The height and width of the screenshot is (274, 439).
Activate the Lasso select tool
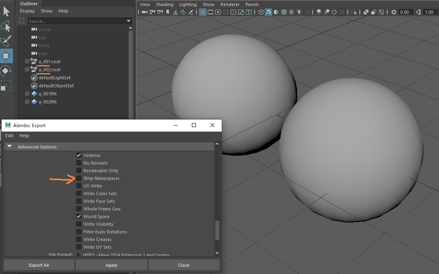(6, 26)
